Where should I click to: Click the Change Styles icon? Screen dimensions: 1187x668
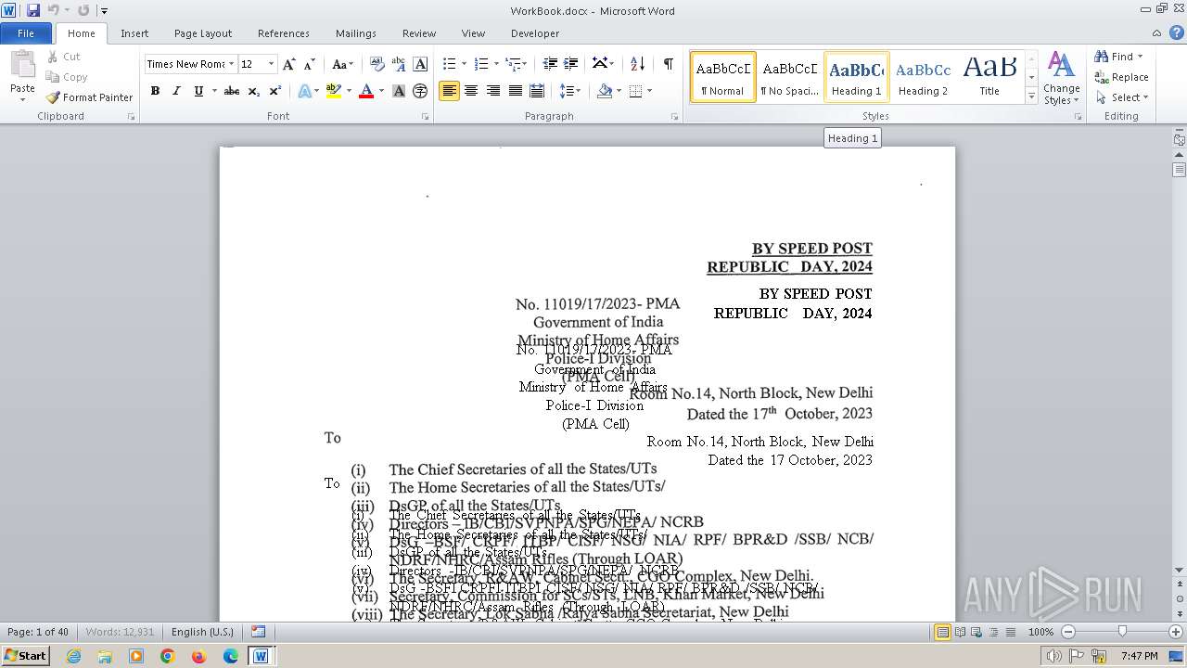[x=1061, y=79]
